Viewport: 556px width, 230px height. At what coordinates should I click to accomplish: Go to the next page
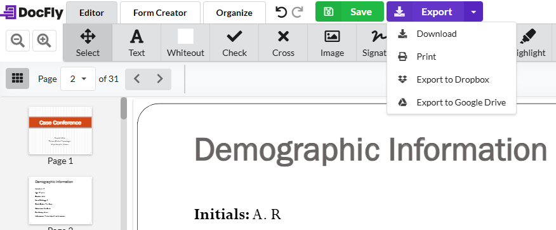click(160, 79)
